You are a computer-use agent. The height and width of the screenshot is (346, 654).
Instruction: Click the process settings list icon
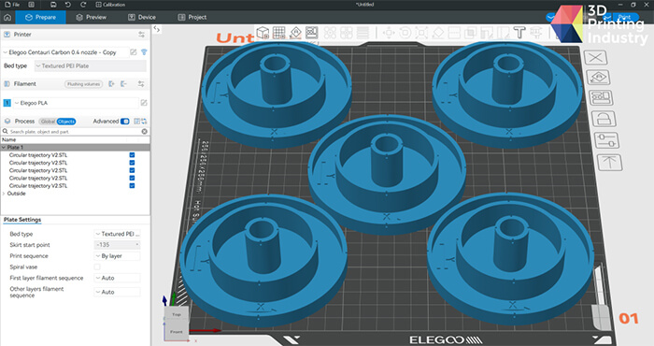pos(136,122)
